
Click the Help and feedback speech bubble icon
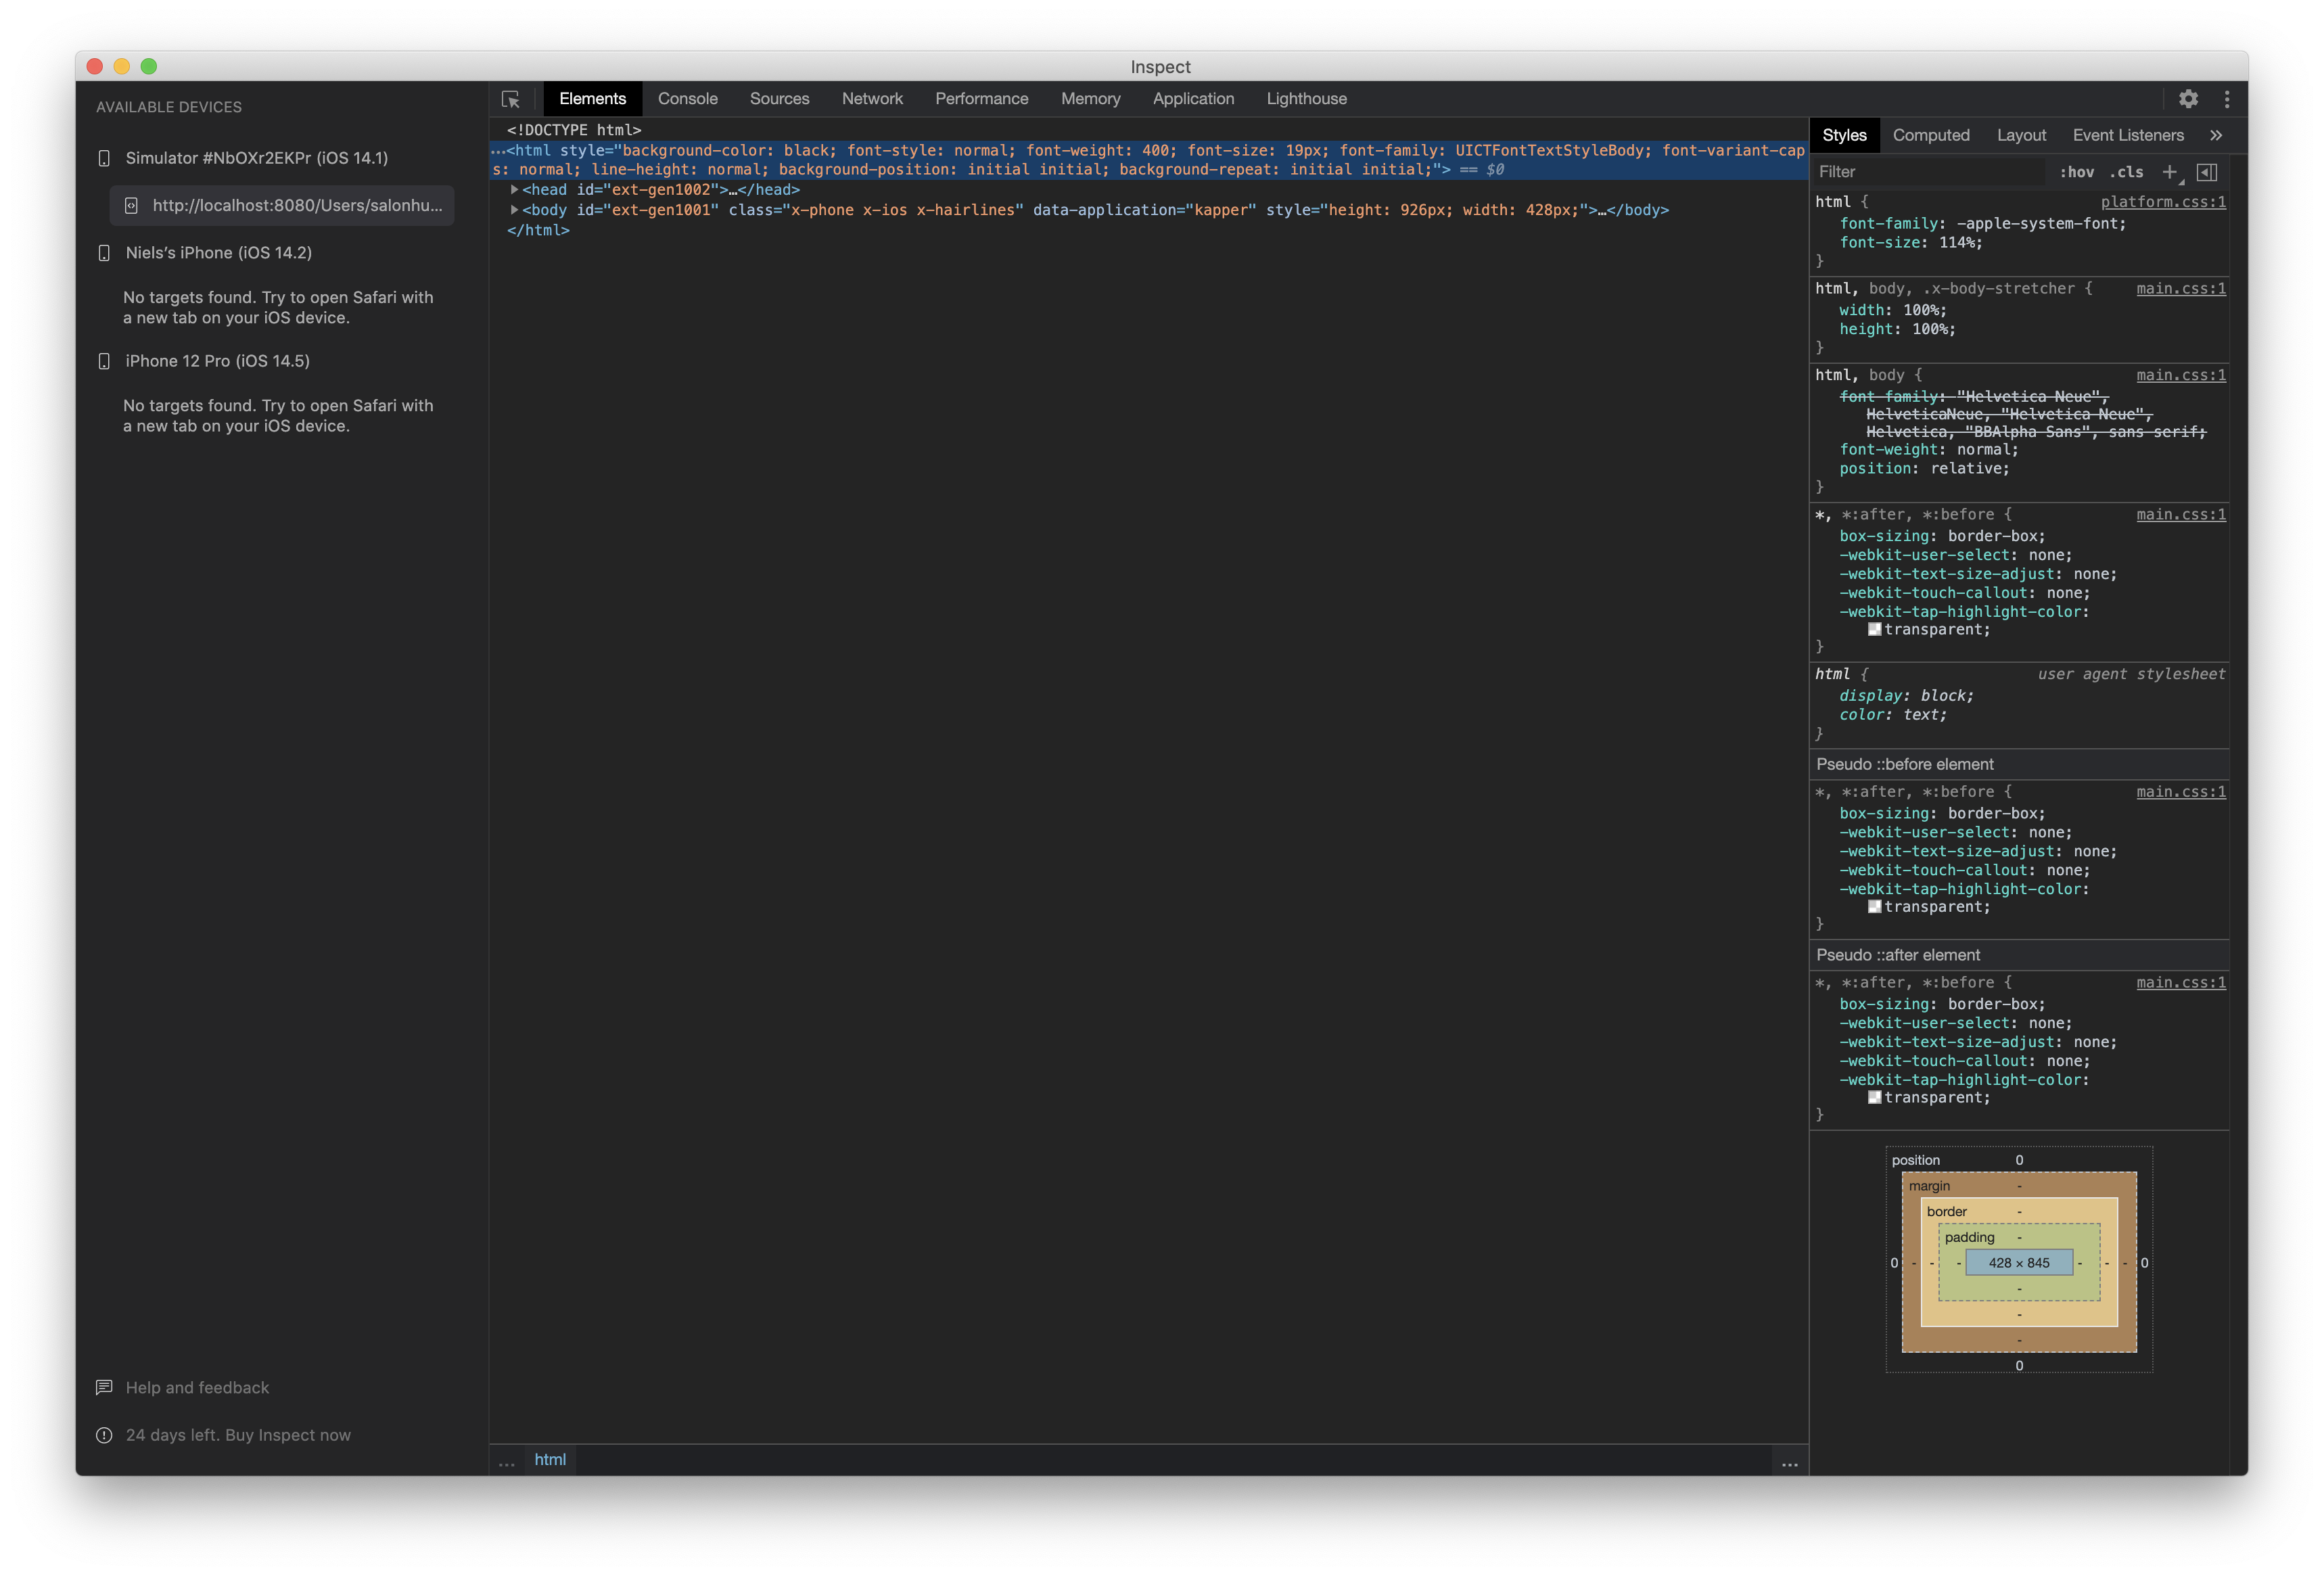point(104,1387)
